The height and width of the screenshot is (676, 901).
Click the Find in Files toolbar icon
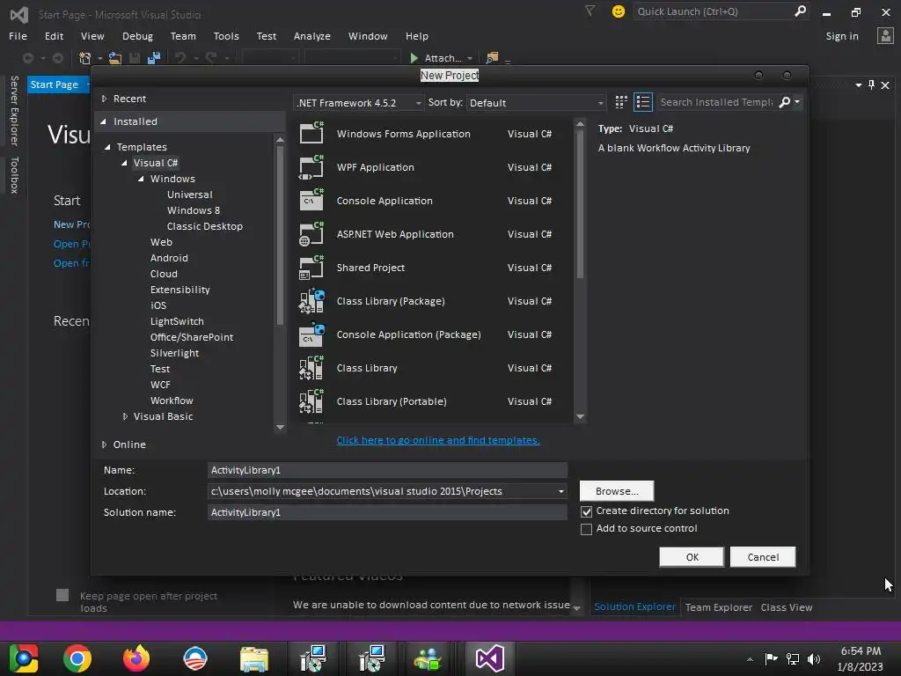492,58
